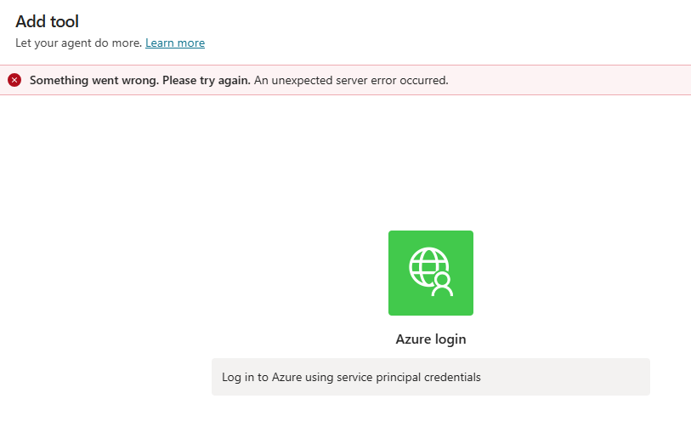Click the word "login" under green tile
The height and width of the screenshot is (433, 691).
450,339
